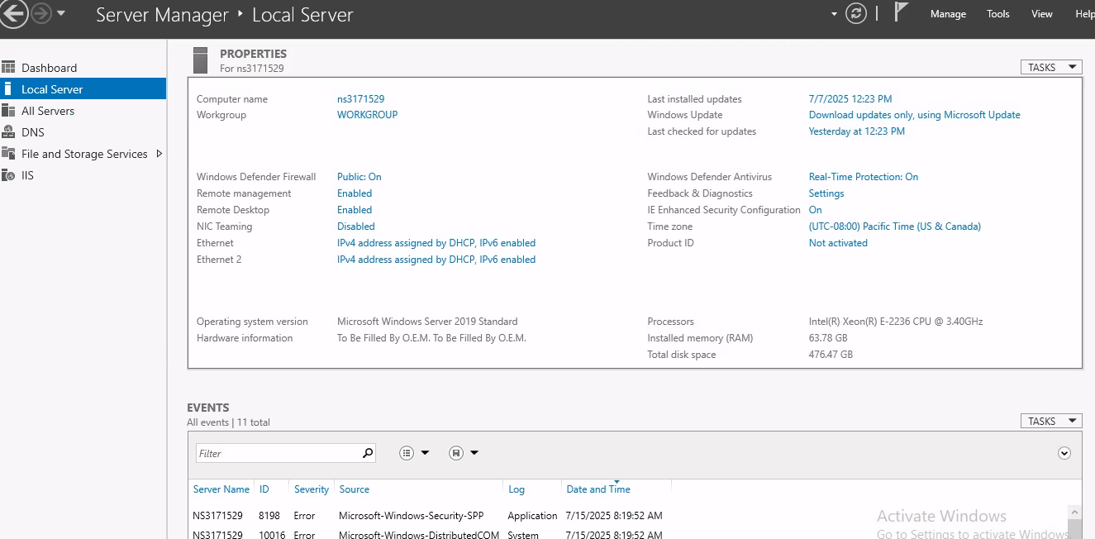Toggle NIC Teaming from its Disabled link
The image size is (1095, 539).
point(357,226)
